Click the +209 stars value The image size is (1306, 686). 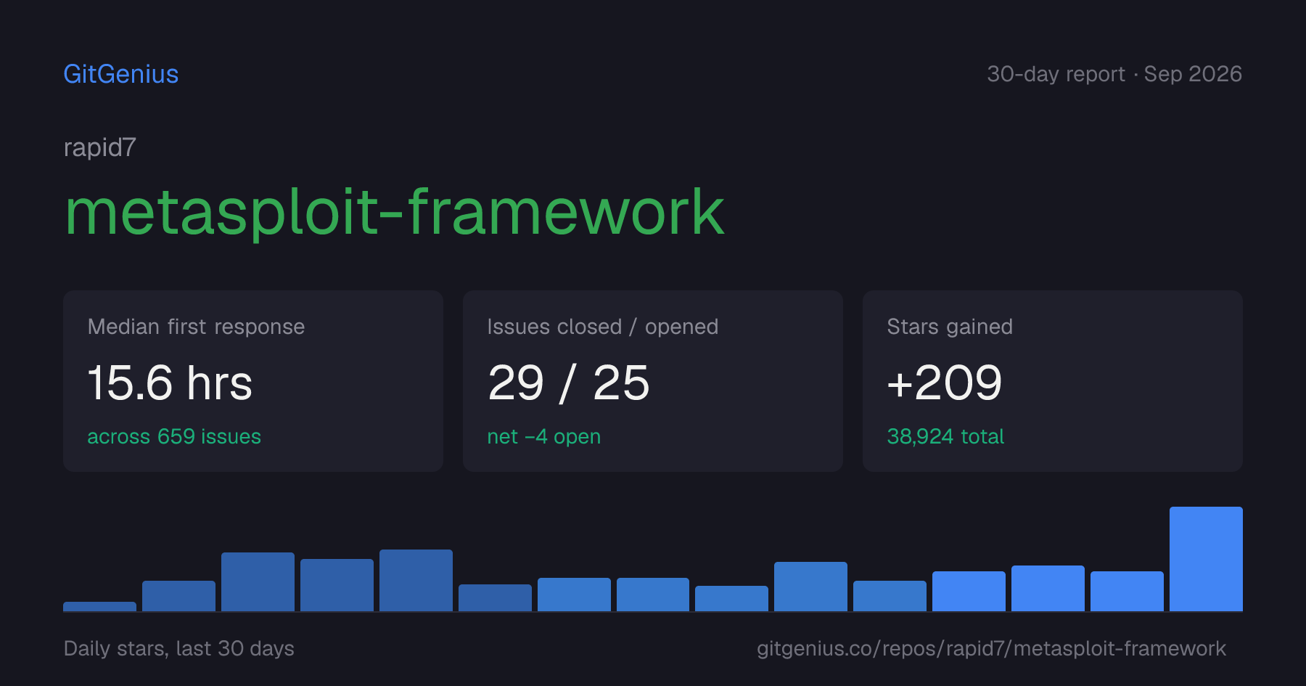pos(945,383)
